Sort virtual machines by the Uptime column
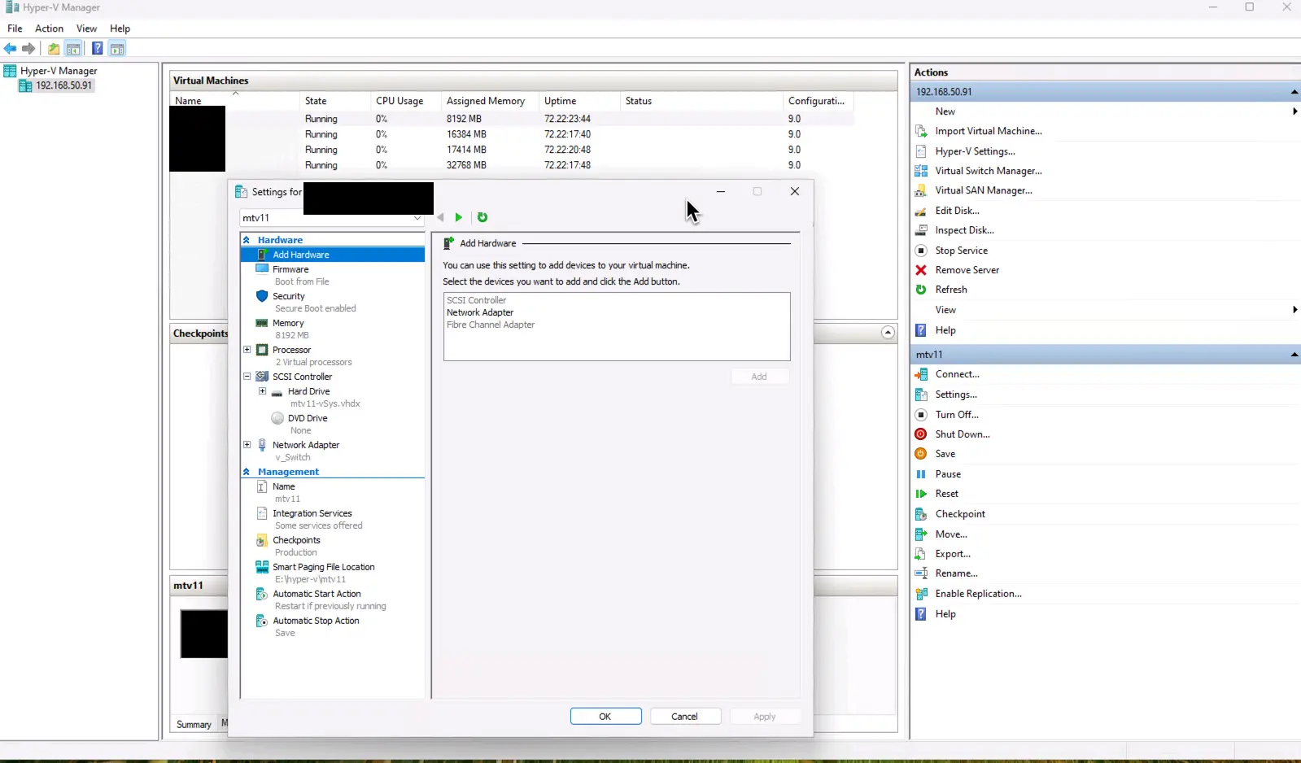The height and width of the screenshot is (763, 1301). (x=578, y=101)
